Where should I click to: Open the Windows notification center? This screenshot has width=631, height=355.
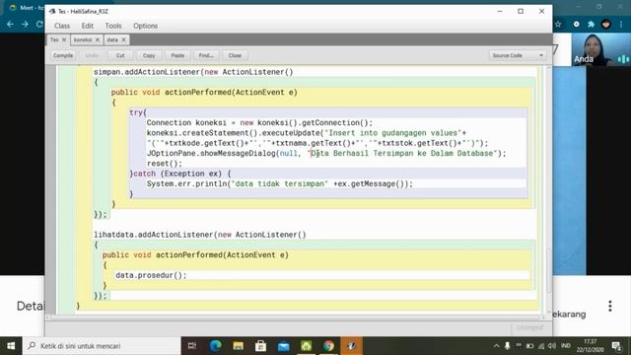point(616,346)
